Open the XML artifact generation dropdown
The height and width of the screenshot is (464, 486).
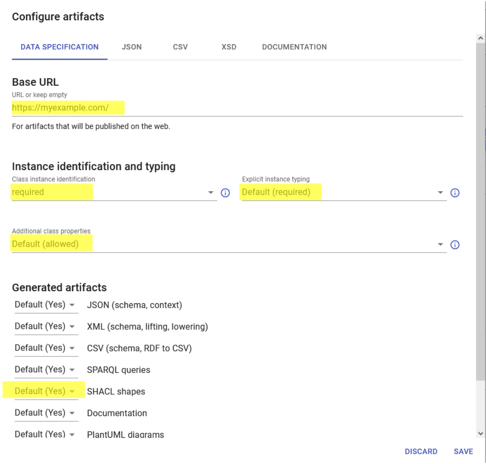tap(46, 327)
